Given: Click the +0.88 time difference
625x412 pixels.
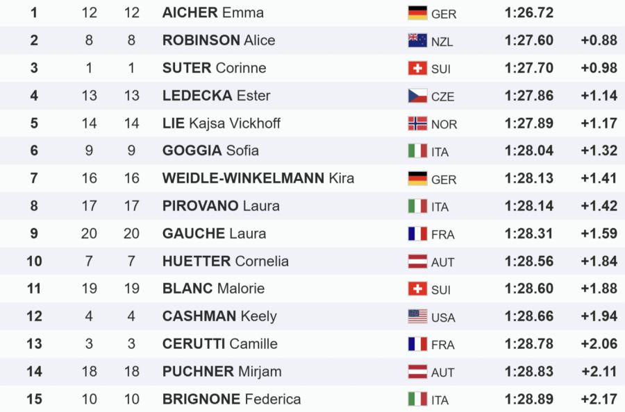Looking at the screenshot, I should [x=599, y=40].
